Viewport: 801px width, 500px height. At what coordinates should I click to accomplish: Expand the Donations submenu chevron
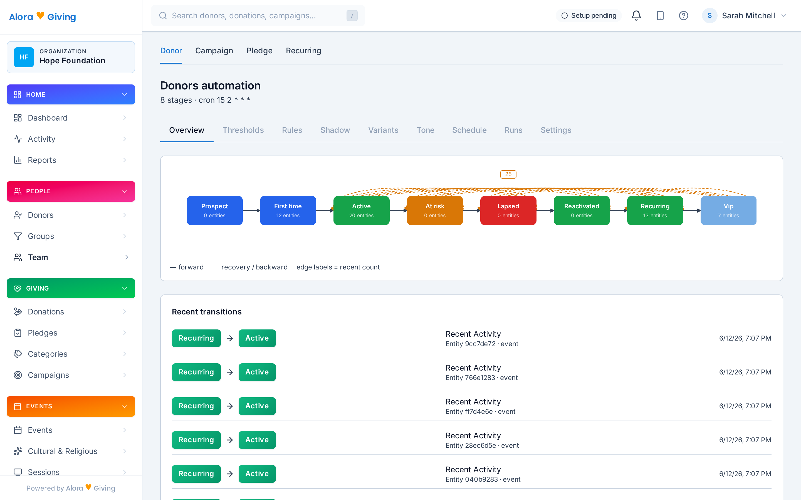coord(124,311)
